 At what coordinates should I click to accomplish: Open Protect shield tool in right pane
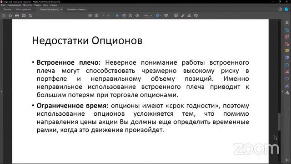[x=287, y=78]
